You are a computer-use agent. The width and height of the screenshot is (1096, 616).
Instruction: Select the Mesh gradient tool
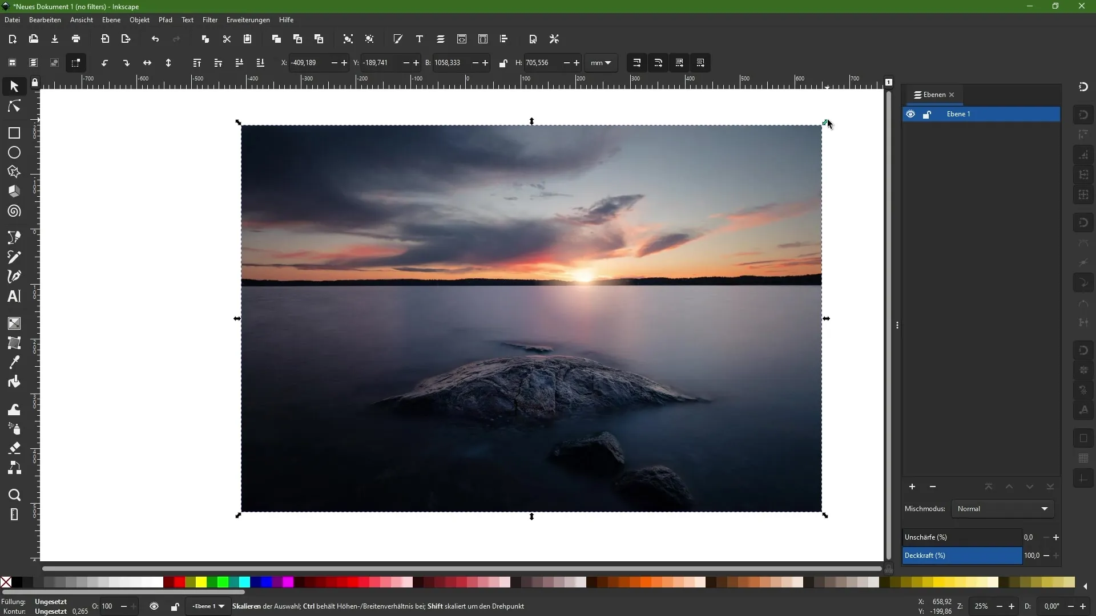(x=14, y=343)
